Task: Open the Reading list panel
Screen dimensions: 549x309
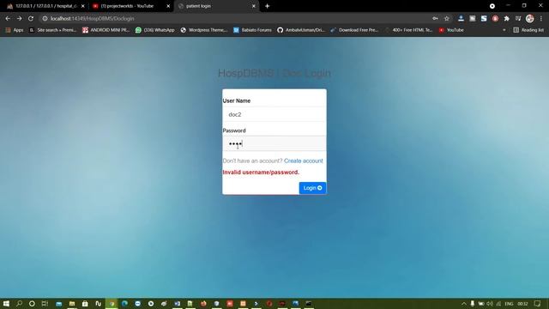Action: click(528, 30)
